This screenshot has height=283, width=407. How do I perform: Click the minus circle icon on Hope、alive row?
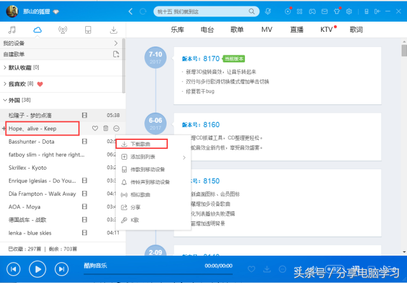(116, 128)
